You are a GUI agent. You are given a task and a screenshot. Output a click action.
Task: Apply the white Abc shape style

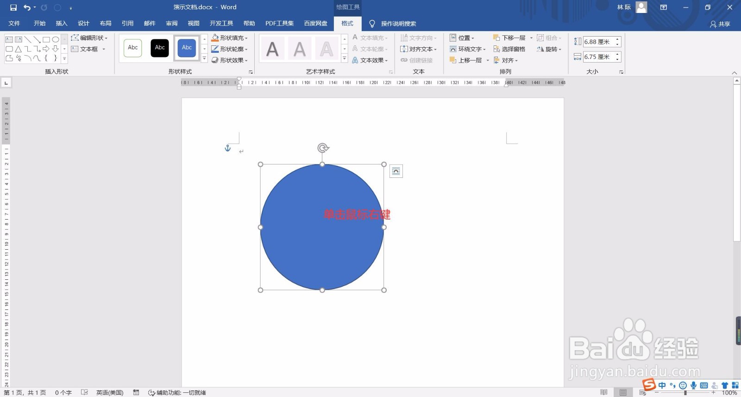(x=133, y=48)
